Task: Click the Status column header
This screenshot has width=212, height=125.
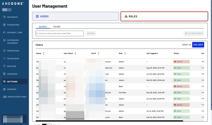Action: coord(176,53)
